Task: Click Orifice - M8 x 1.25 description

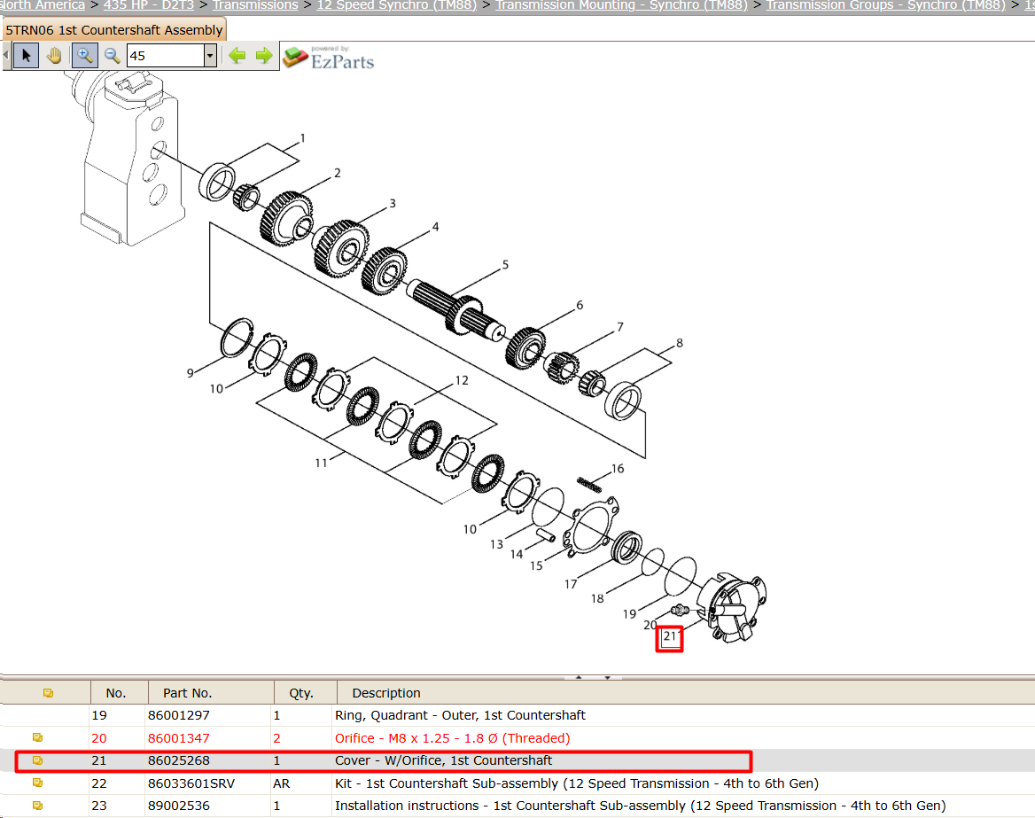Action: tap(452, 738)
